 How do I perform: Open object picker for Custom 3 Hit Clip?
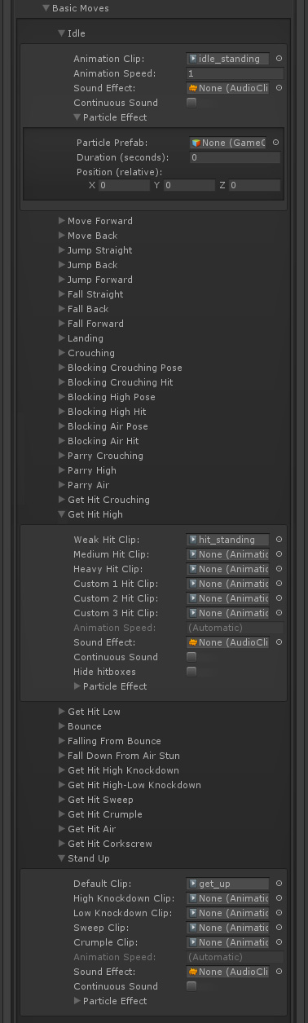click(279, 613)
